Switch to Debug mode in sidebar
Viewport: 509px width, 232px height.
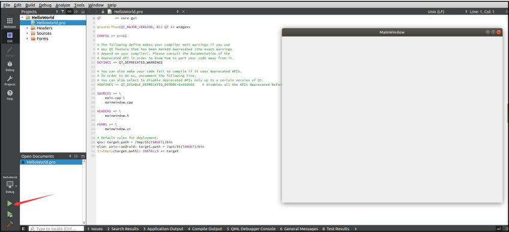point(10,66)
